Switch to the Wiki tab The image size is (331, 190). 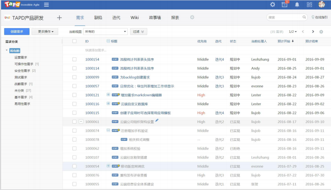pos(134,18)
